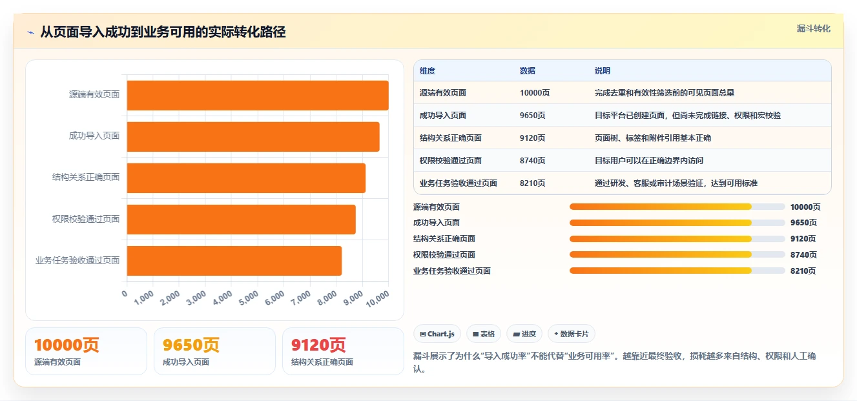The width and height of the screenshot is (857, 401).
Task: Click the Chart.js tag icon
Action: (422, 334)
